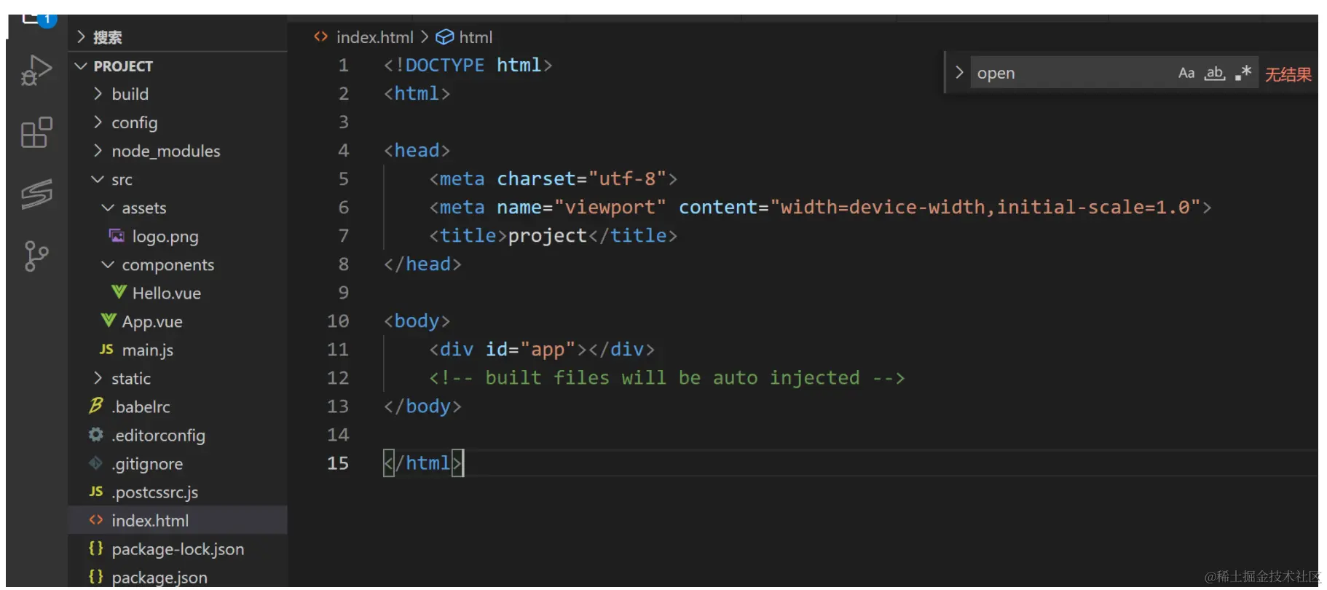The width and height of the screenshot is (1327, 590).
Task: Expand the replace row in find widget
Action: 958,72
